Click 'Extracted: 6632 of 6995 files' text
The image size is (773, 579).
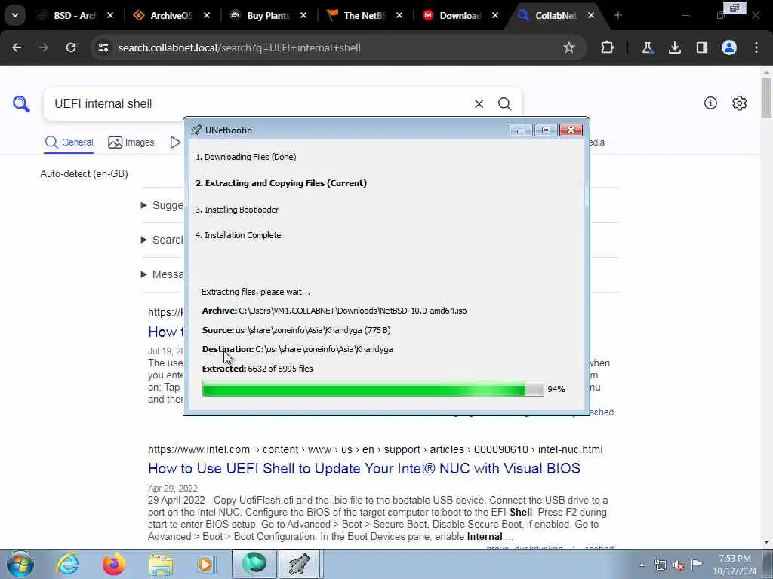click(x=257, y=369)
